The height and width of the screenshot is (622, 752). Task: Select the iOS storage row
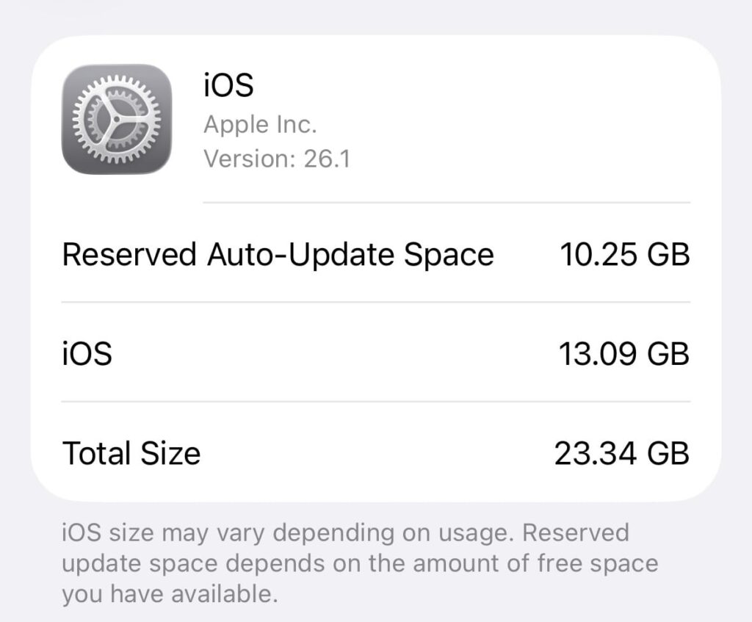(376, 353)
